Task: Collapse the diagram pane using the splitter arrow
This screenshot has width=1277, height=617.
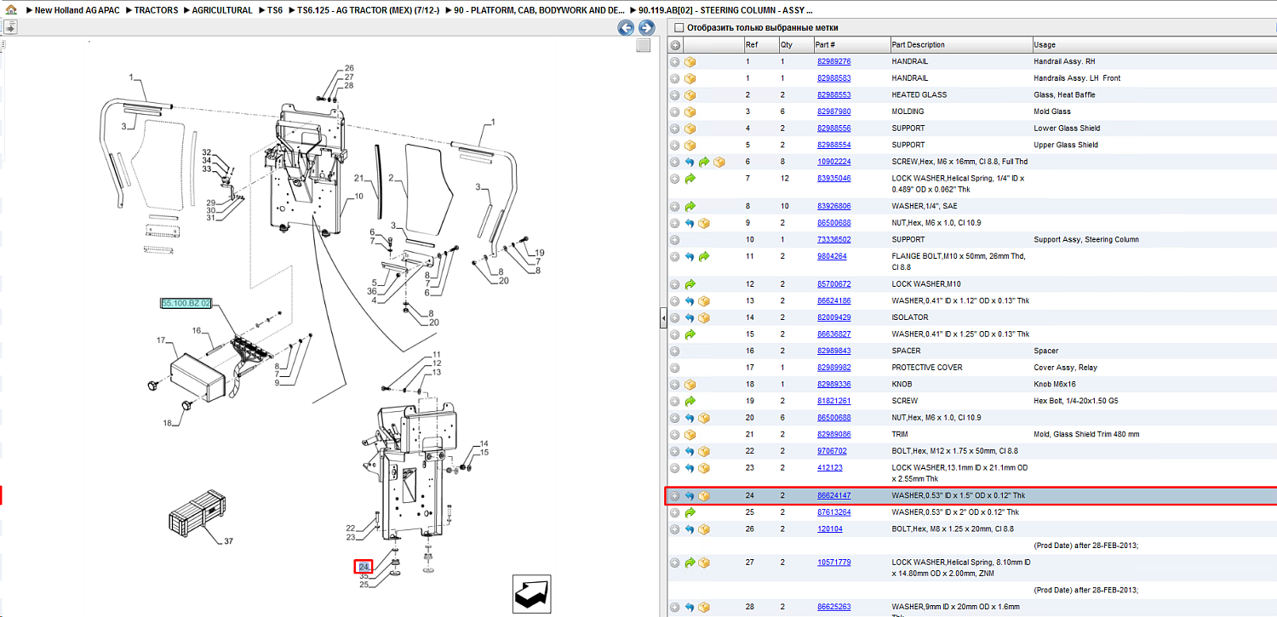Action: pyautogui.click(x=663, y=318)
